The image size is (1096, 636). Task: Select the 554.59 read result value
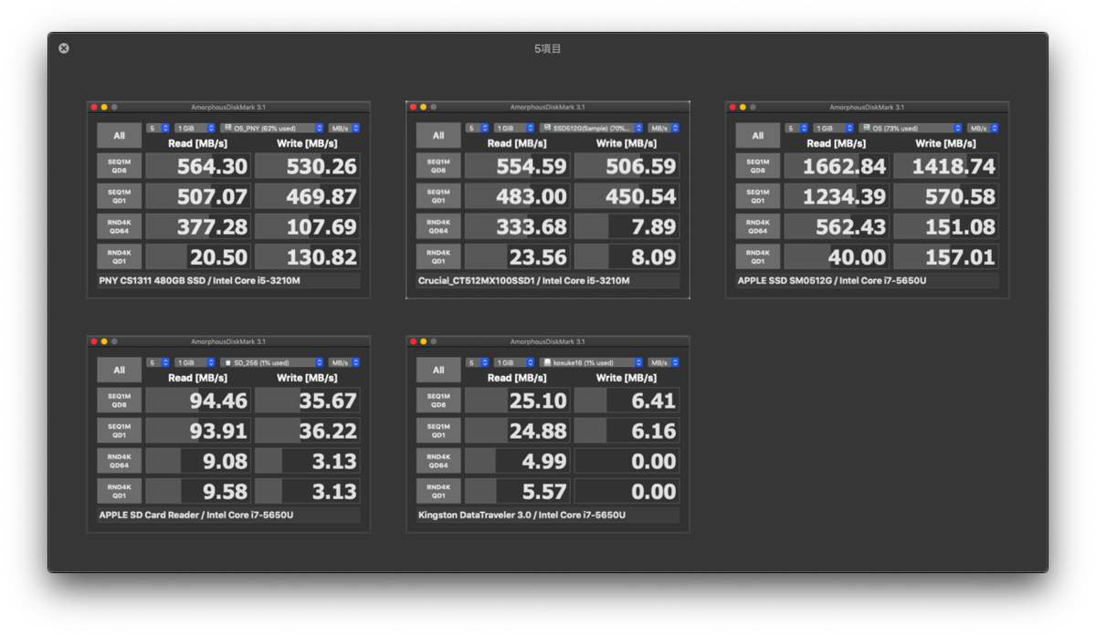[x=518, y=166]
